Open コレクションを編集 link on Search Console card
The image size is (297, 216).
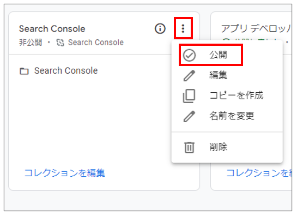click(65, 173)
